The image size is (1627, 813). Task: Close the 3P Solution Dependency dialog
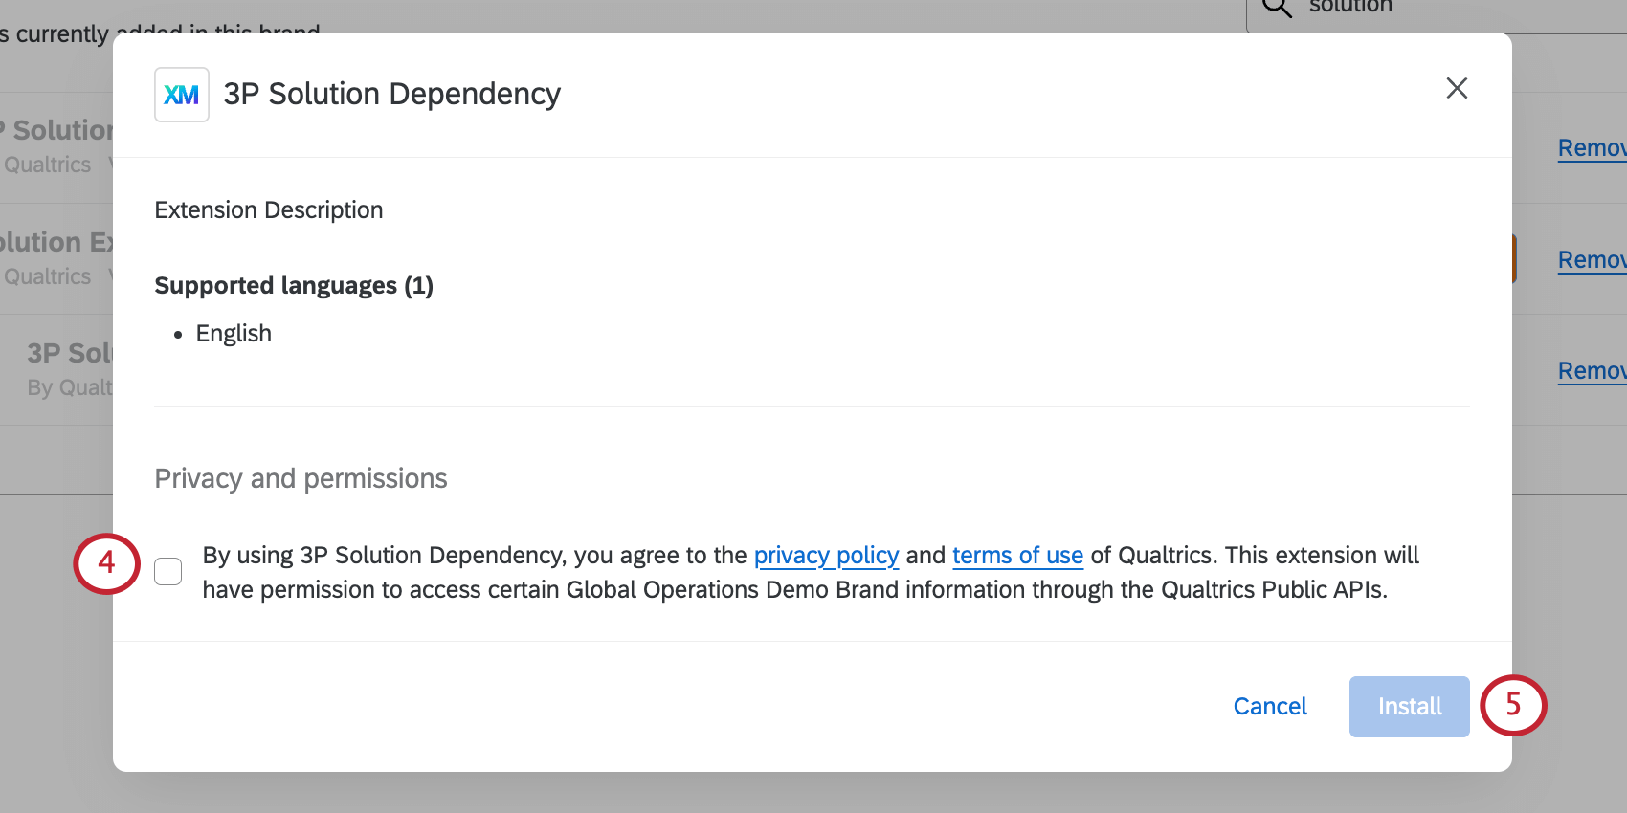(1457, 89)
